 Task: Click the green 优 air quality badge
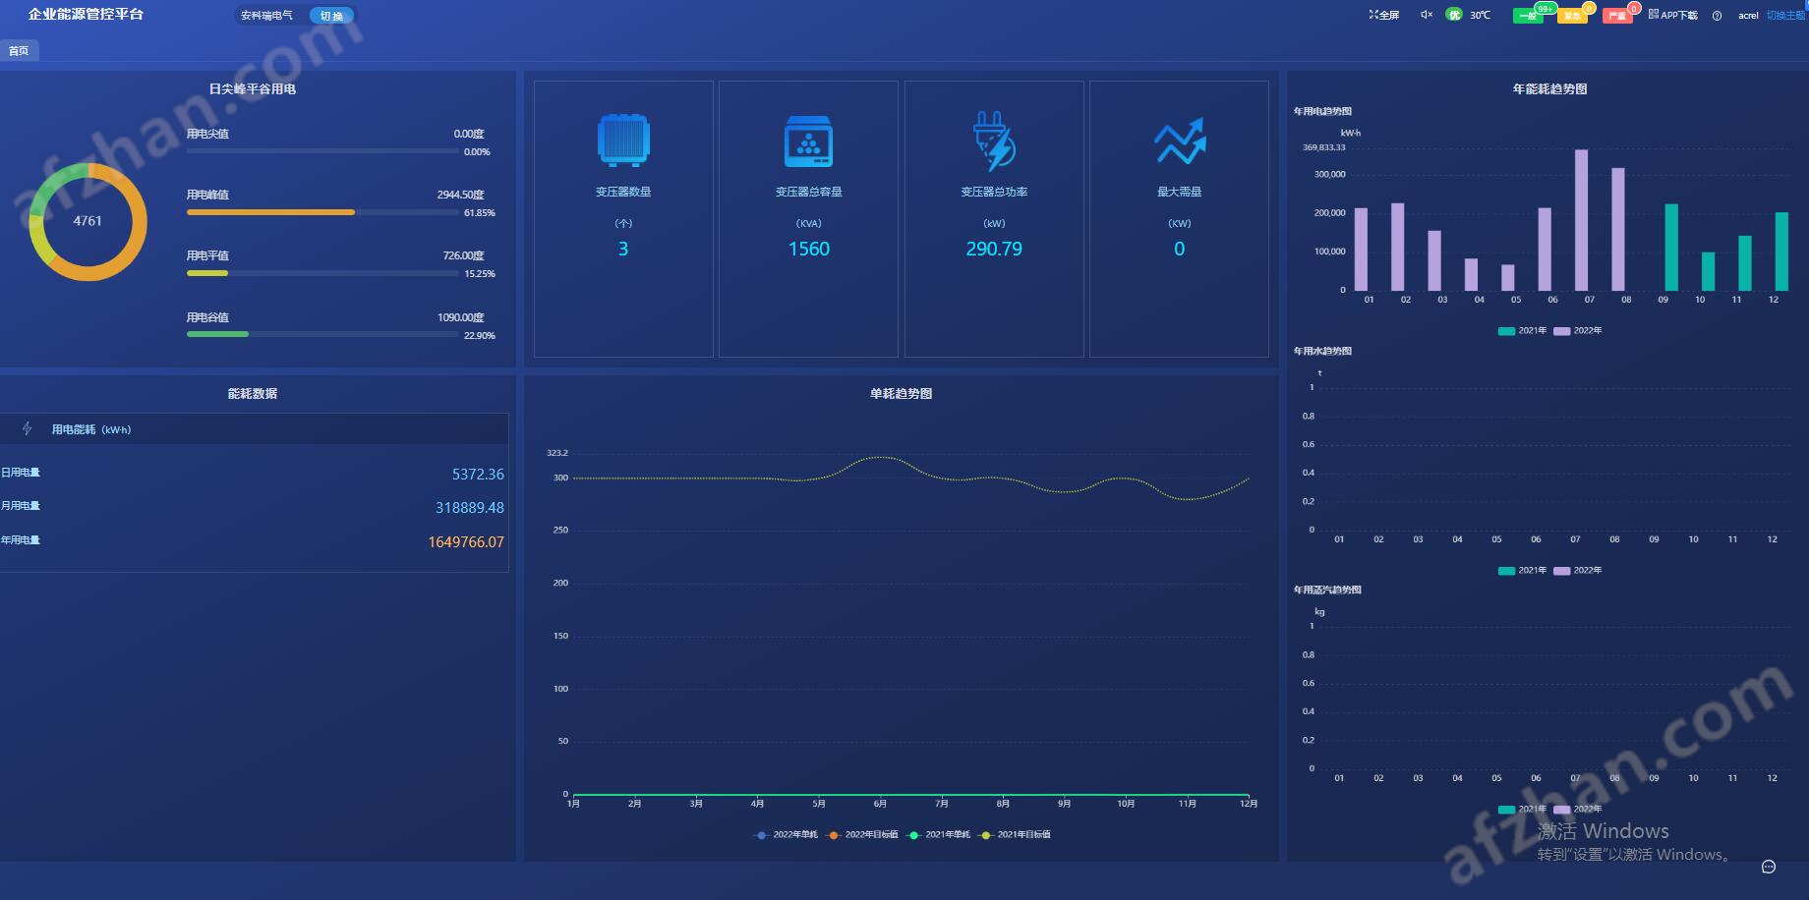(x=1454, y=15)
